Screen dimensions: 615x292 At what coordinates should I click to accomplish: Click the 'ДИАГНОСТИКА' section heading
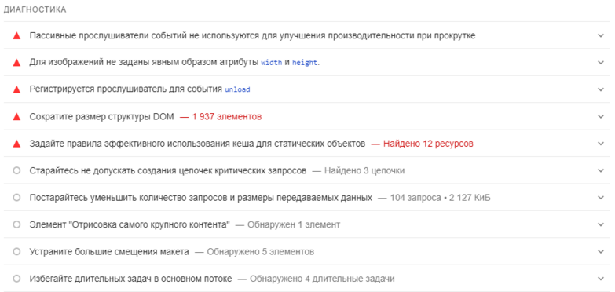[35, 9]
